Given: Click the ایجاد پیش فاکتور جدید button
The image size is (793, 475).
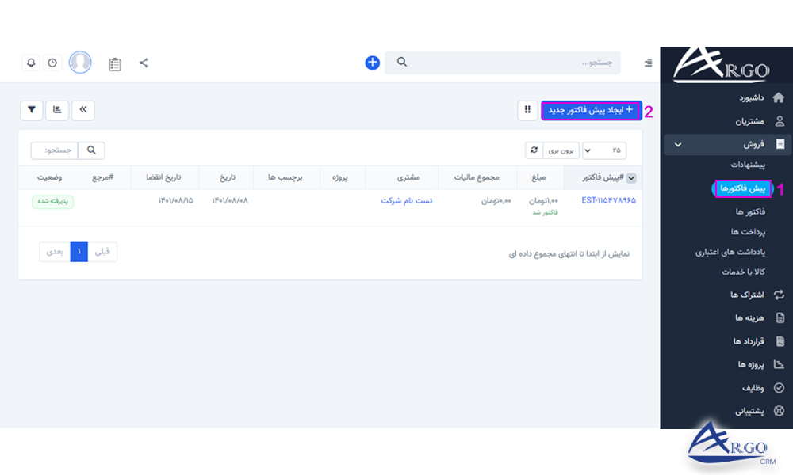Looking at the screenshot, I should coord(591,111).
